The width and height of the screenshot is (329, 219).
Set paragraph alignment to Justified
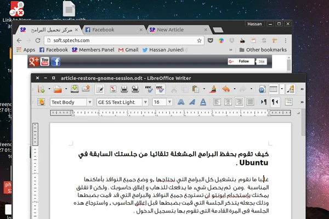point(250,102)
